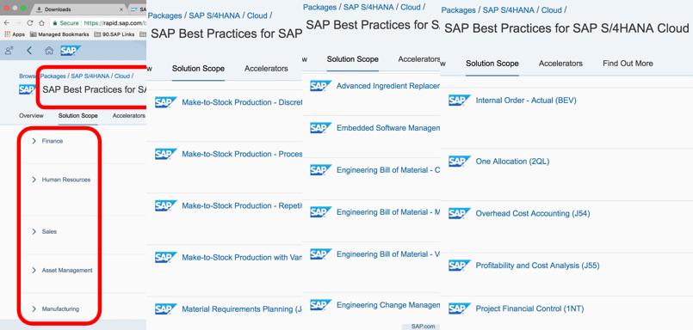Reload the page with the refresh icon
The width and height of the screenshot is (693, 330).
click(30, 23)
